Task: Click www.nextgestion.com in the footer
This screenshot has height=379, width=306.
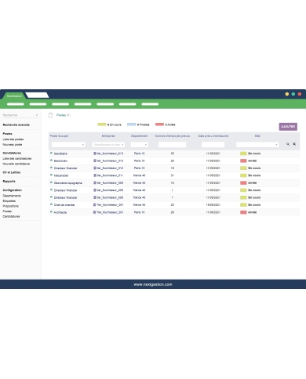Action: click(153, 284)
